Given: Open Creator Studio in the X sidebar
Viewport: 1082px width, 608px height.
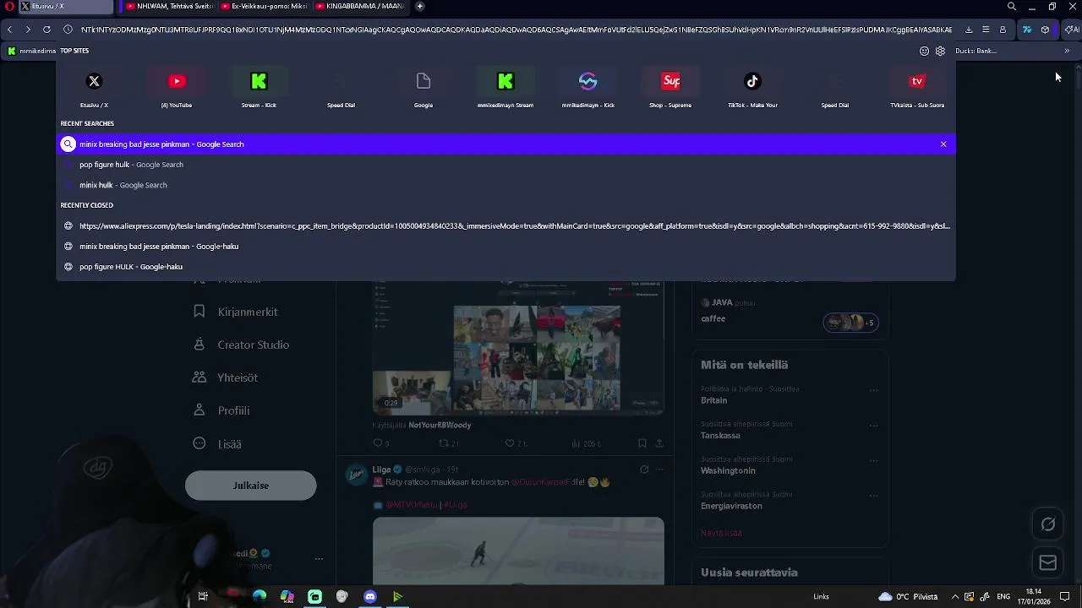Looking at the screenshot, I should pos(242,345).
